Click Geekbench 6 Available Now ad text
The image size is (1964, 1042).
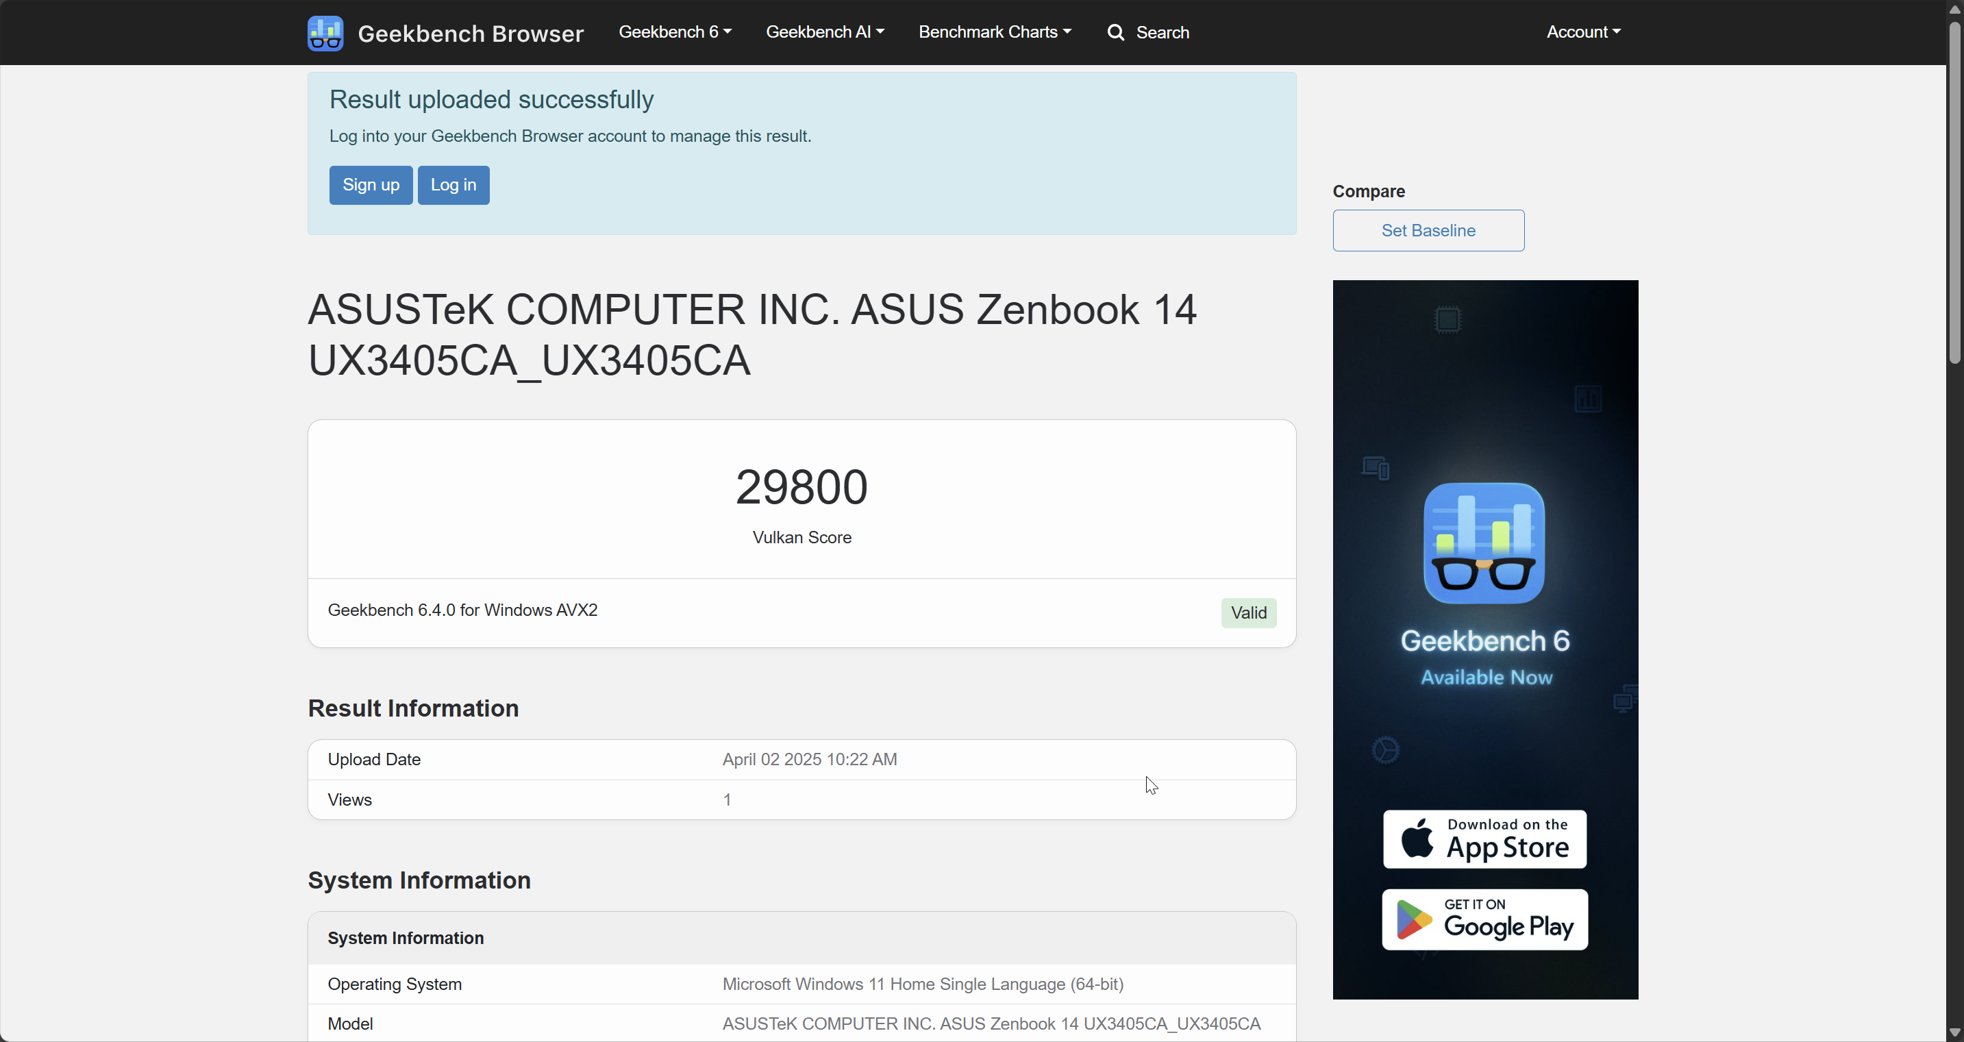click(x=1484, y=657)
